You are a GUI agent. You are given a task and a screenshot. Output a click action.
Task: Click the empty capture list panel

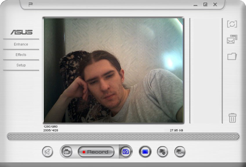206,70
